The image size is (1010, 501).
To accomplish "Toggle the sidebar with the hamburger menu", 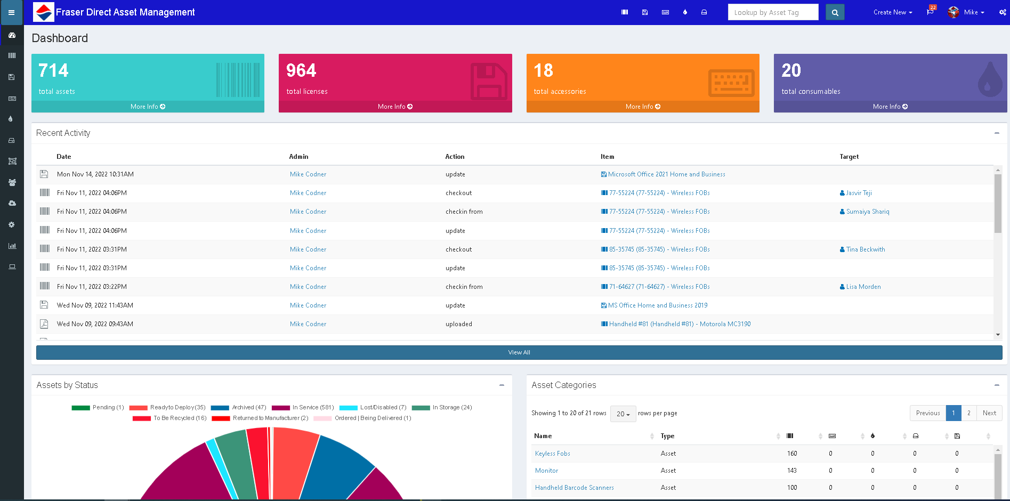I will 12,12.
